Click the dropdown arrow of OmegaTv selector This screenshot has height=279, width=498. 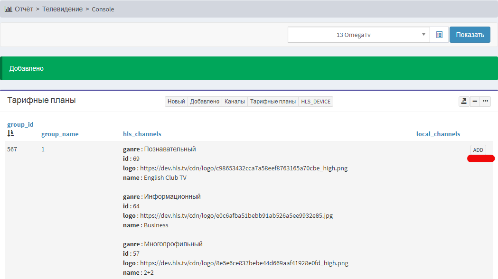coord(423,35)
